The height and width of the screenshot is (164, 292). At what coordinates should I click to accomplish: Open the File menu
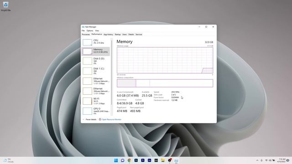tap(83, 31)
